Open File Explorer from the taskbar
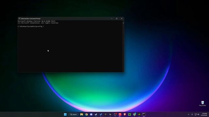The height and width of the screenshot is (117, 209). coord(82,114)
